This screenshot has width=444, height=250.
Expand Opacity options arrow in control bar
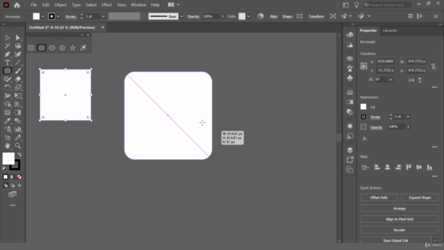point(223,17)
